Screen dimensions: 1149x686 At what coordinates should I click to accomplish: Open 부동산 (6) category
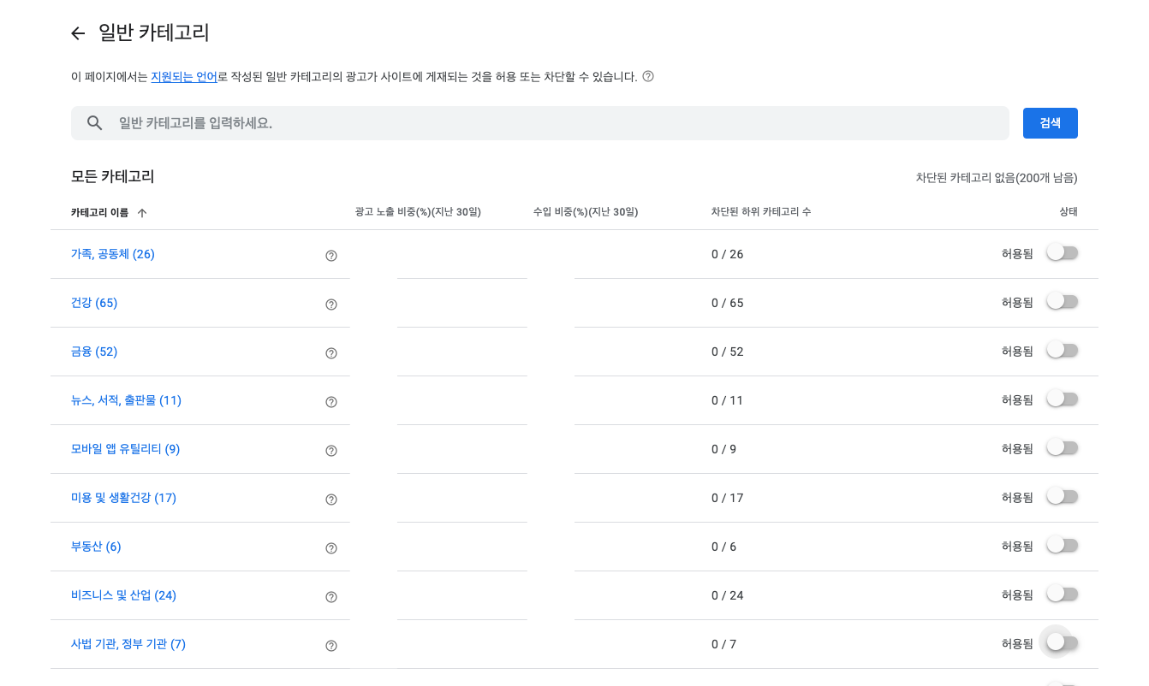tap(96, 547)
